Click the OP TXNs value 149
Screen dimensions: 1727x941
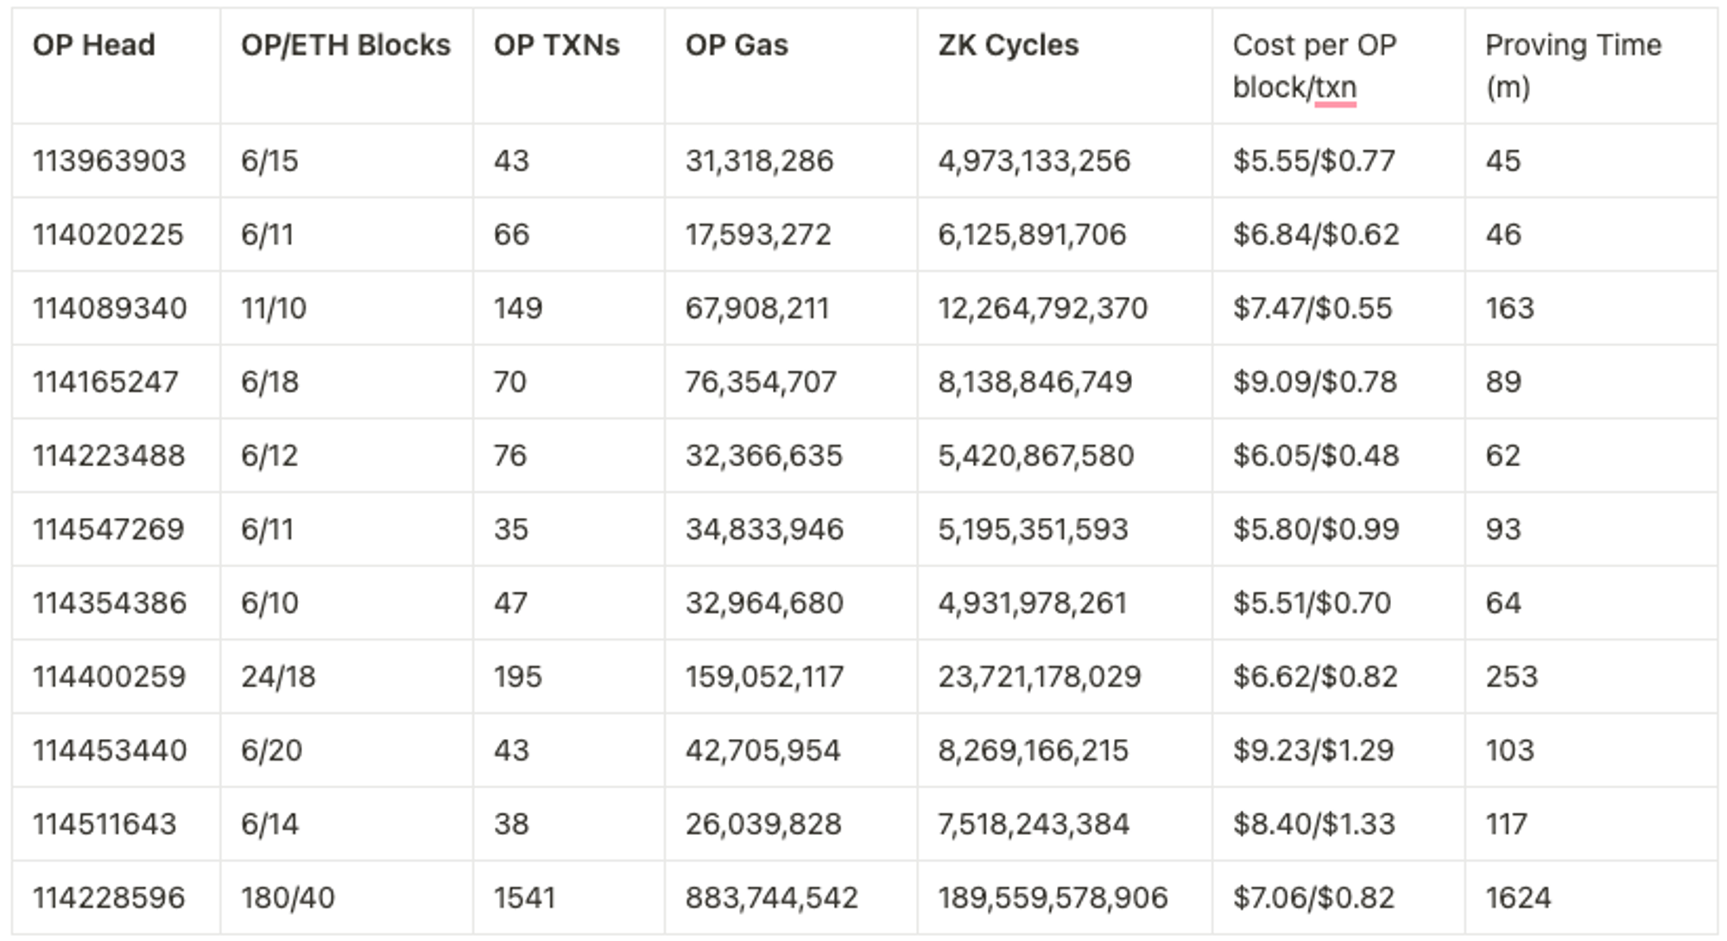tap(518, 308)
